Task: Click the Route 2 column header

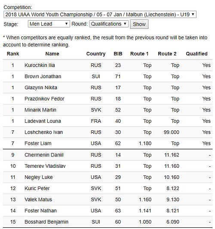Action: pos(167,54)
